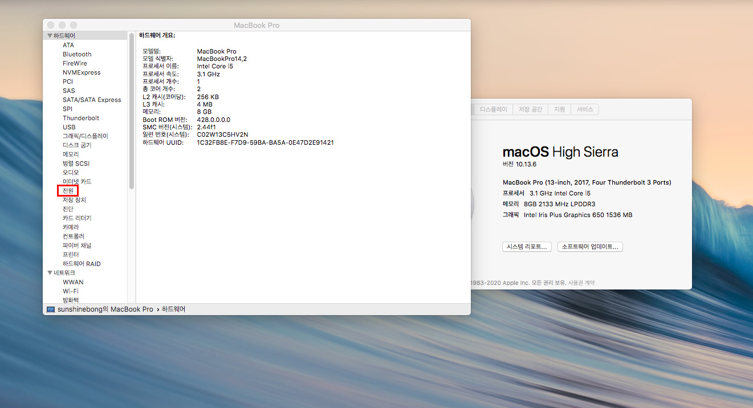
Task: Click the L2 cache value 256 KB
Action: pyautogui.click(x=207, y=97)
